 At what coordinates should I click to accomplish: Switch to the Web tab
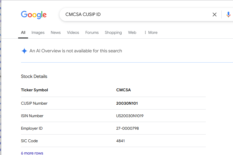click(132, 32)
